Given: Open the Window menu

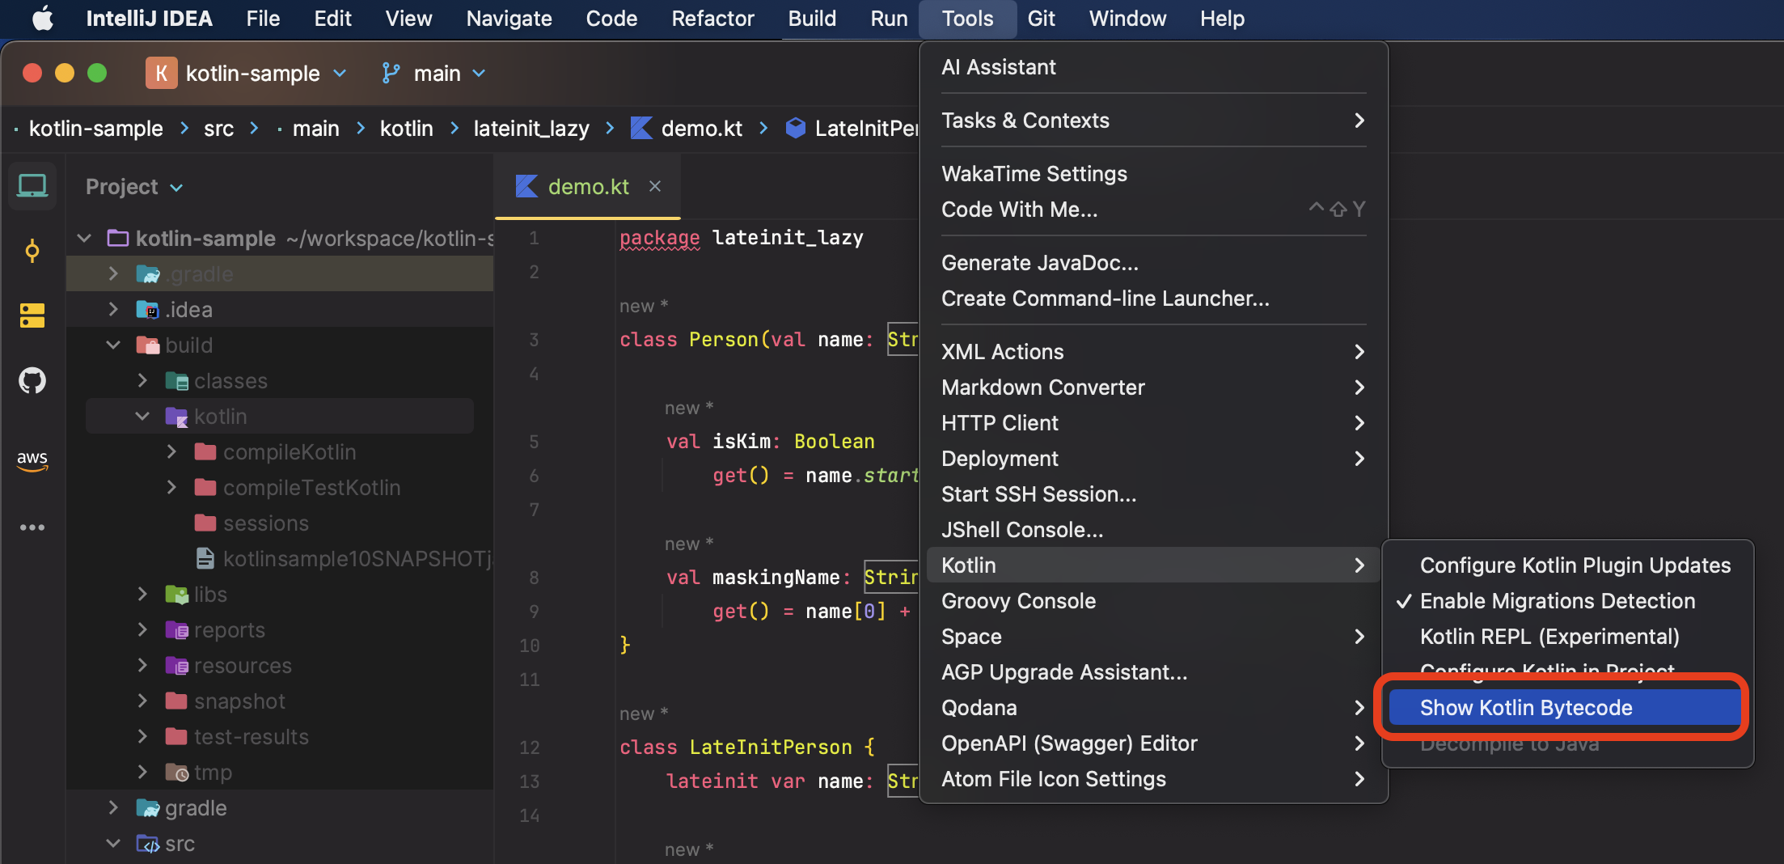Looking at the screenshot, I should point(1127,19).
